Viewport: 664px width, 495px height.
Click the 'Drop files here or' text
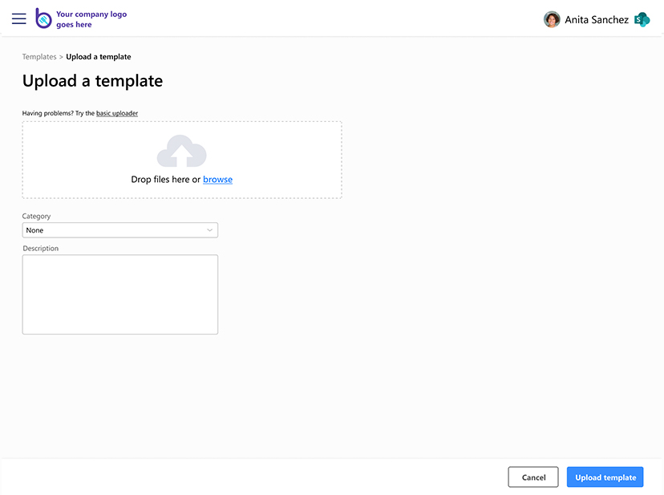tap(165, 180)
